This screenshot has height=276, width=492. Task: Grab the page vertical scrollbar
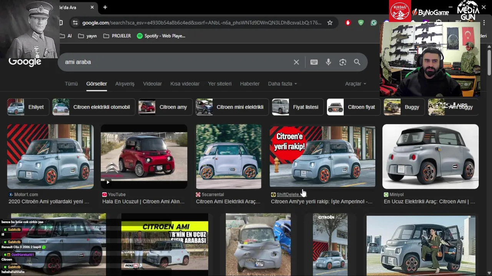489,63
